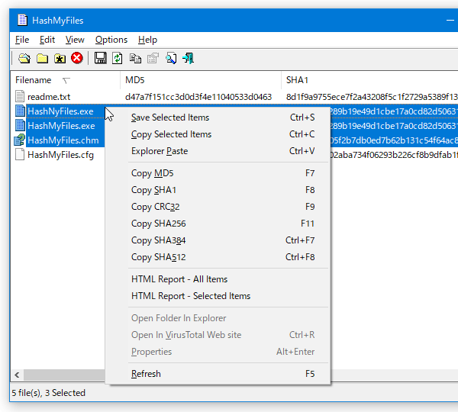Click the SHA1 value in HashMyFiles.cfg row
The height and width of the screenshot is (412, 458).
pyautogui.click(x=394, y=155)
